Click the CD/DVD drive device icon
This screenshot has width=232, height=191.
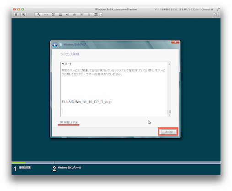(60, 15)
